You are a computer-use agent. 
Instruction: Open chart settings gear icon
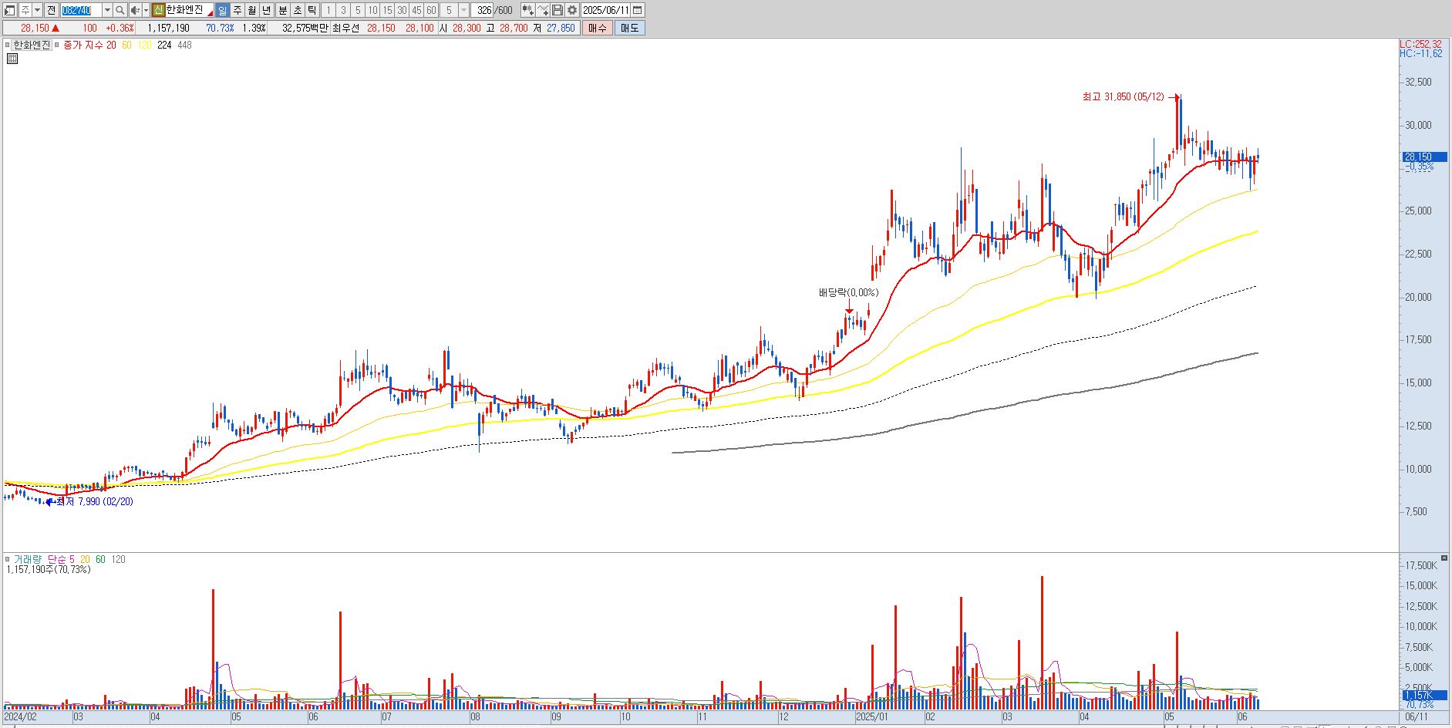pyautogui.click(x=572, y=10)
